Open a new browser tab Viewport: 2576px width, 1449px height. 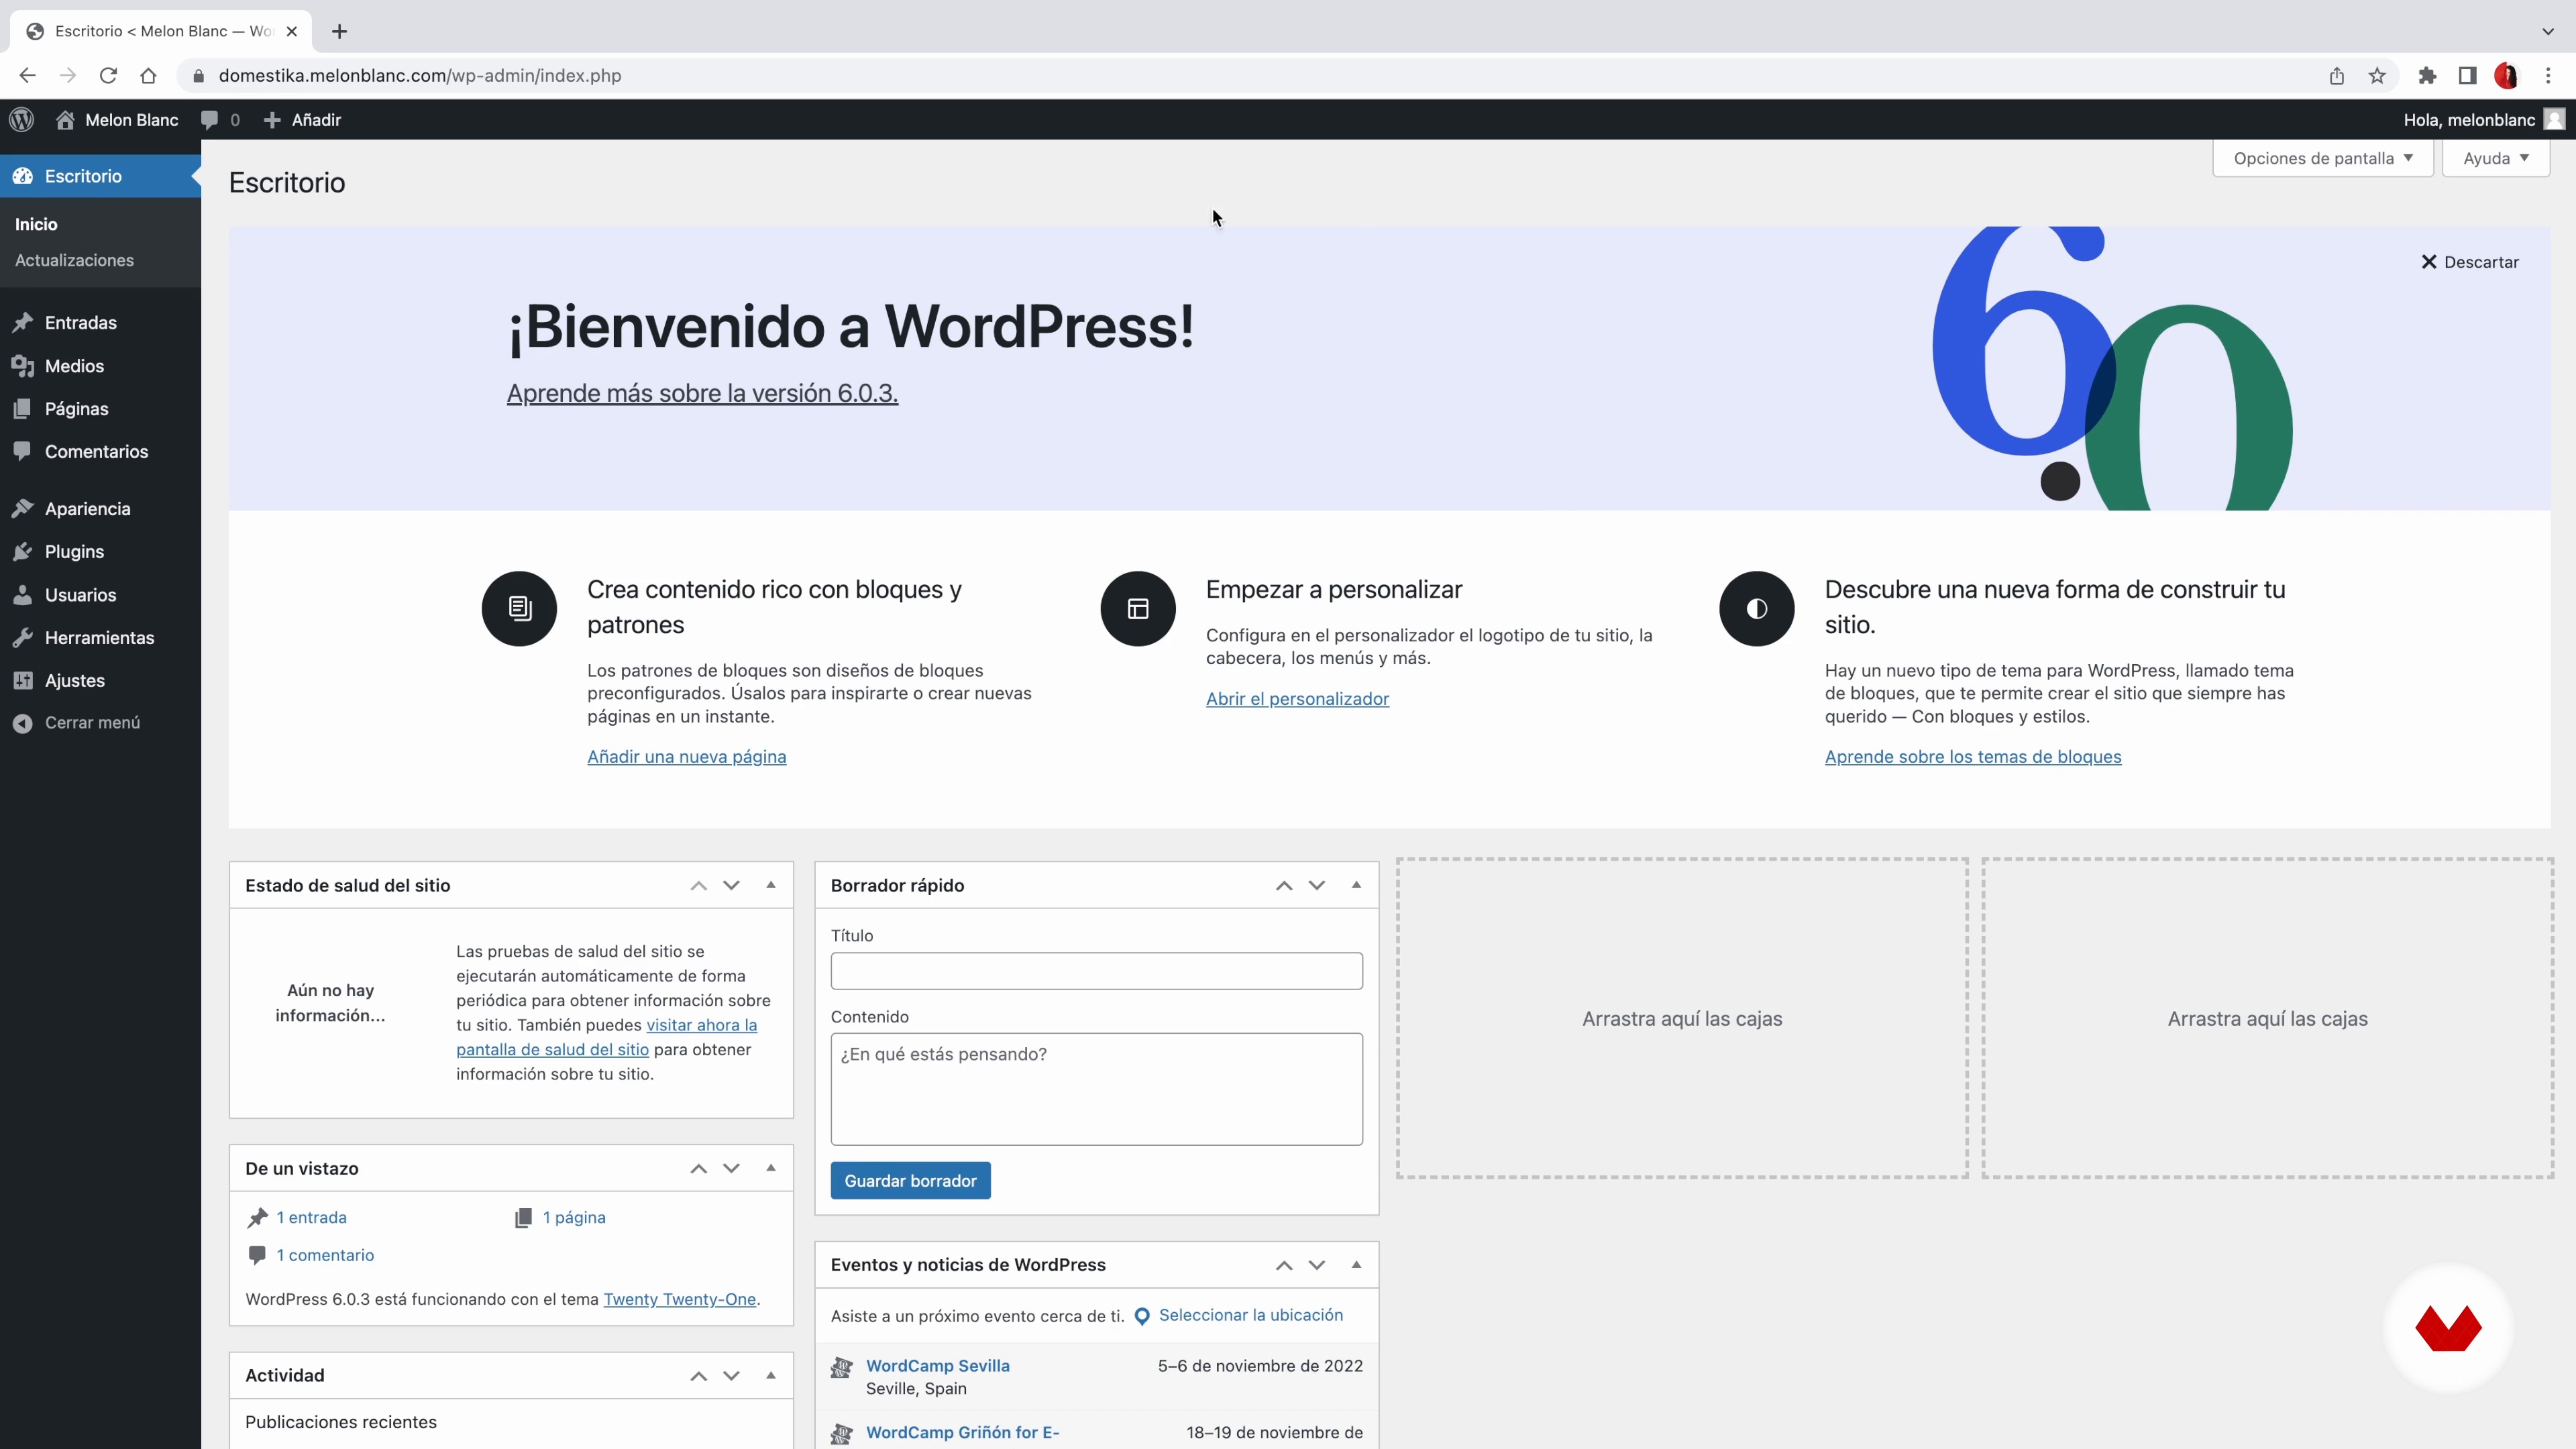(x=340, y=31)
